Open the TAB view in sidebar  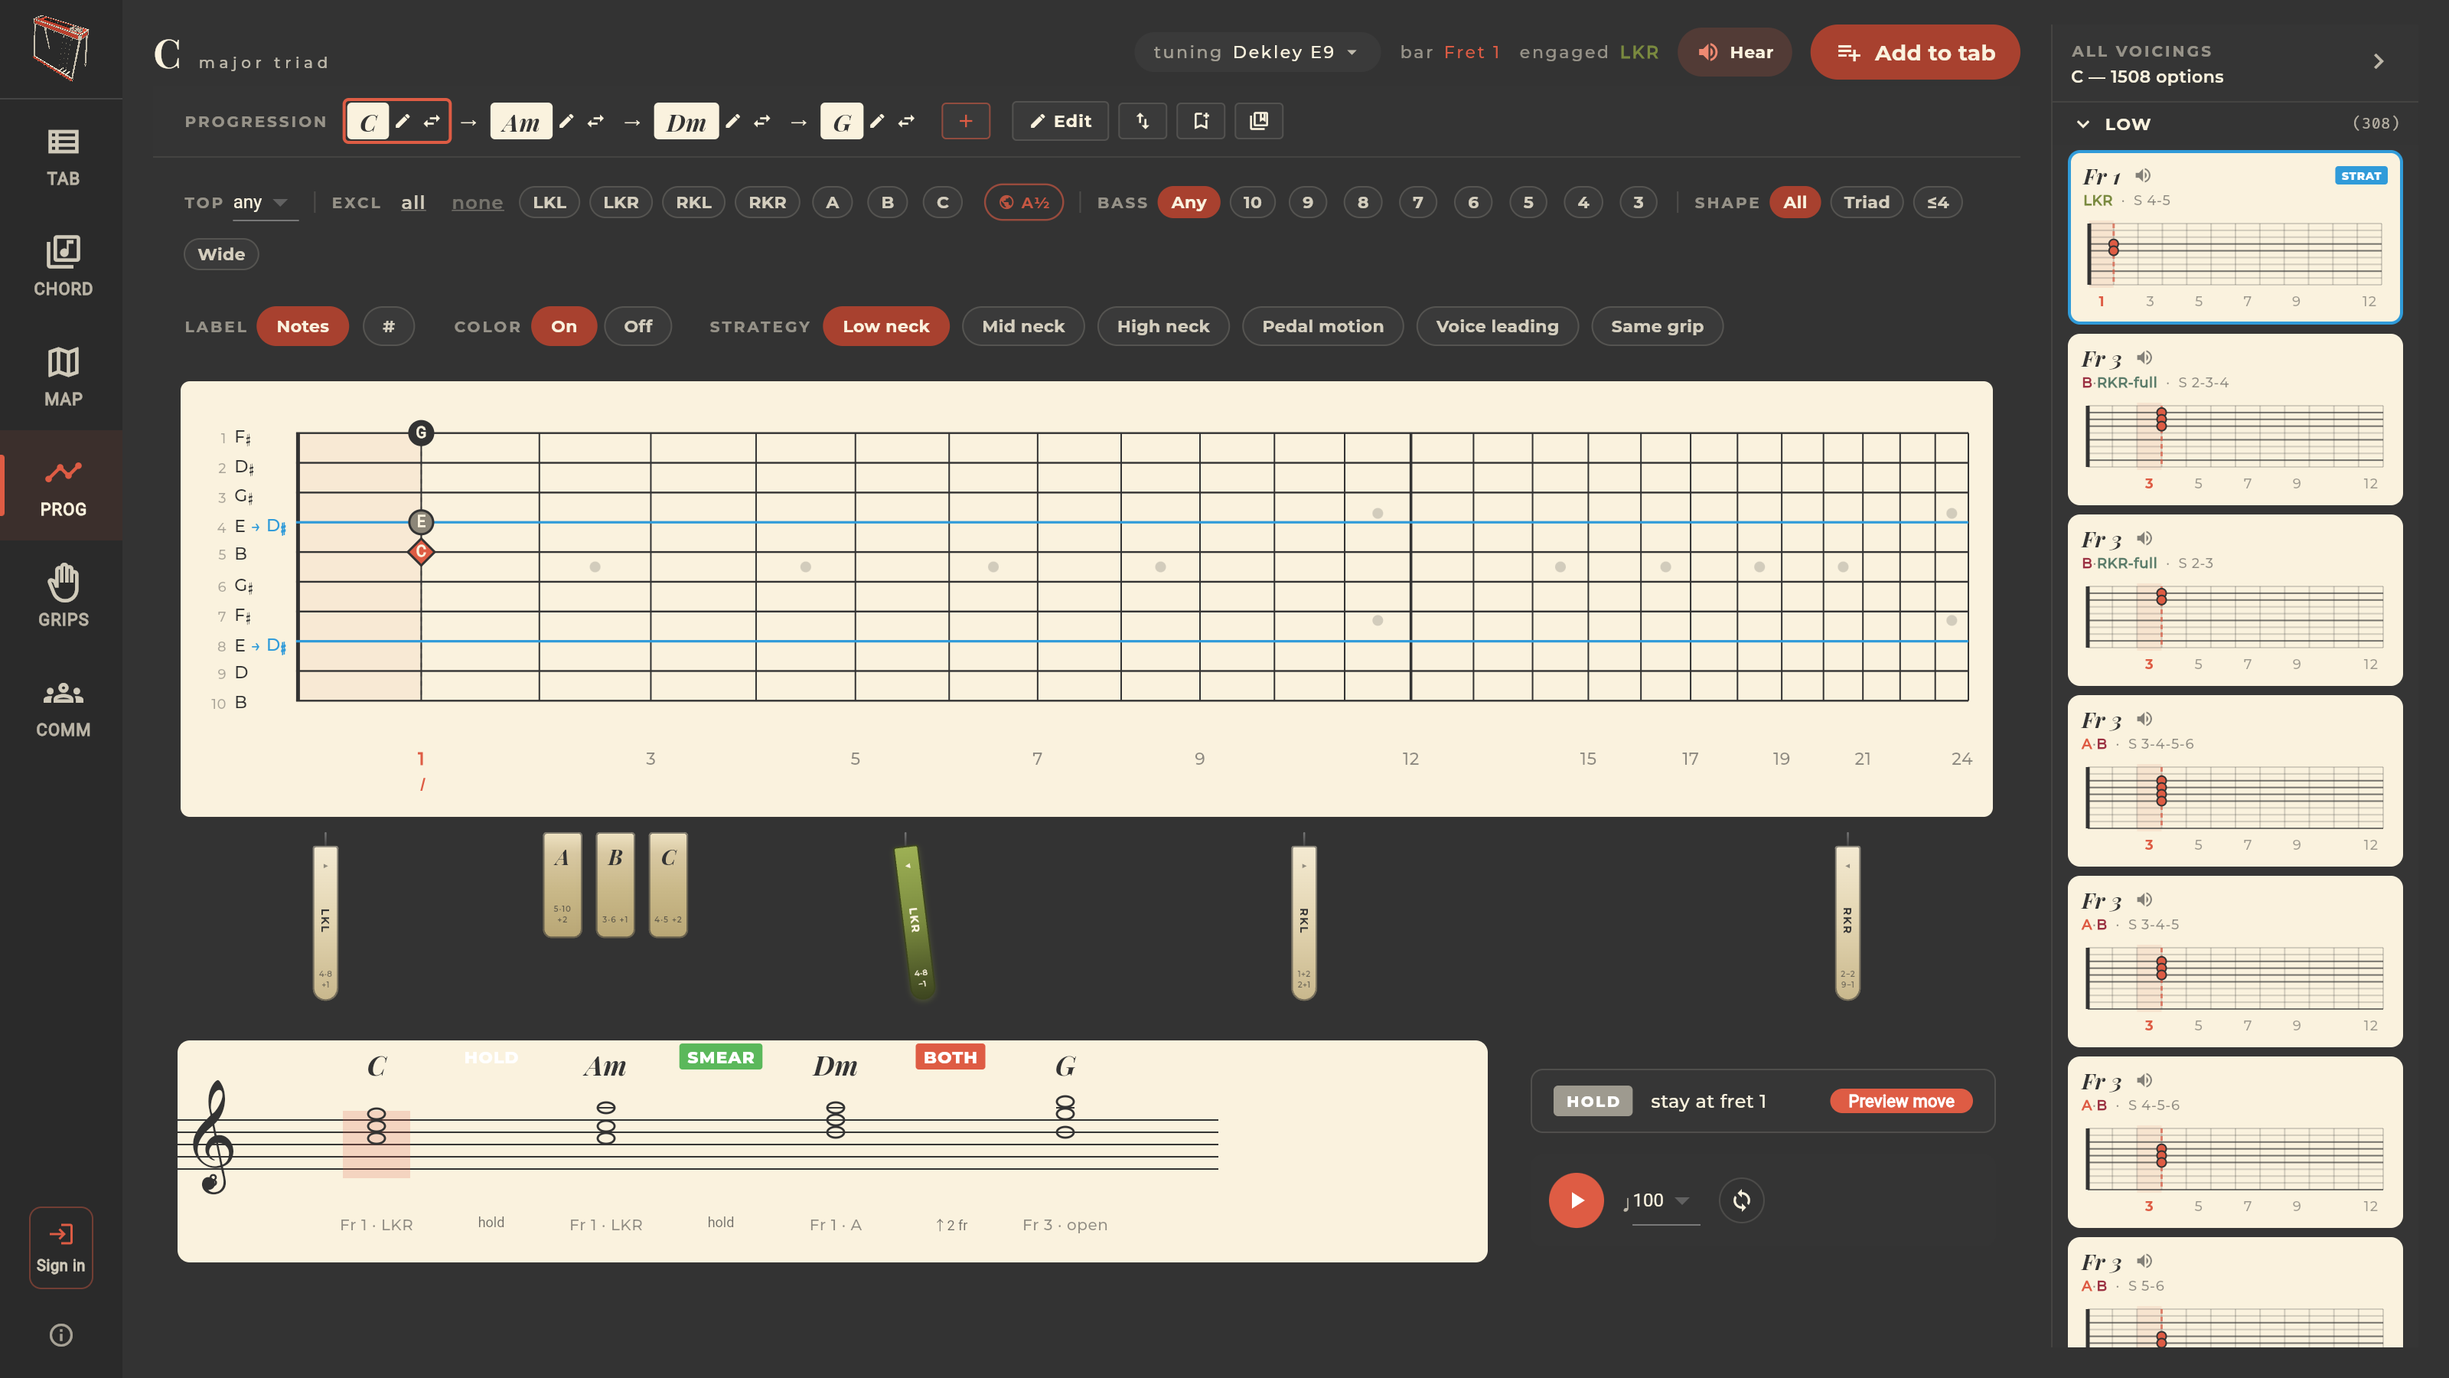(63, 157)
